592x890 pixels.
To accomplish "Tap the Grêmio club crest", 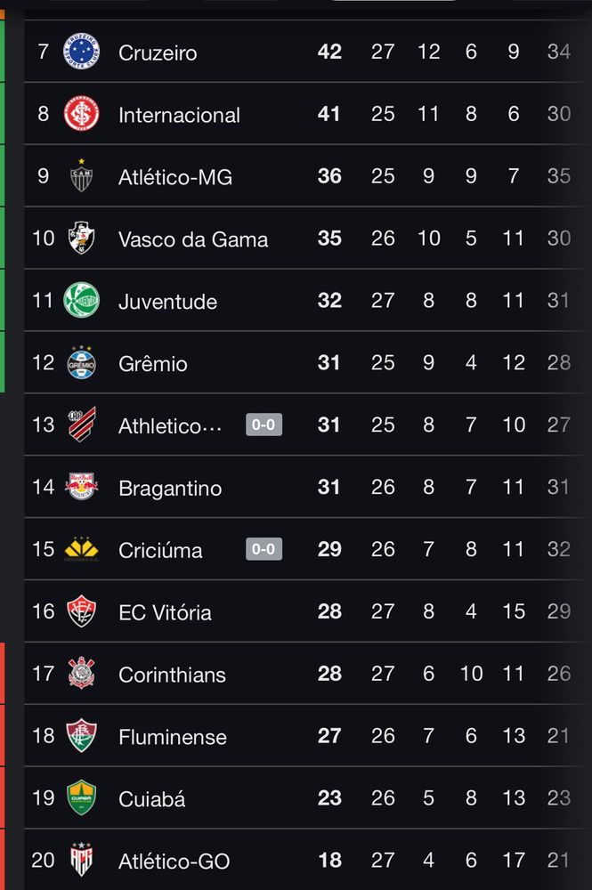I will 81,362.
